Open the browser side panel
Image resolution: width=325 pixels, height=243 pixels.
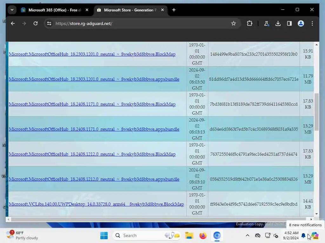(x=289, y=23)
